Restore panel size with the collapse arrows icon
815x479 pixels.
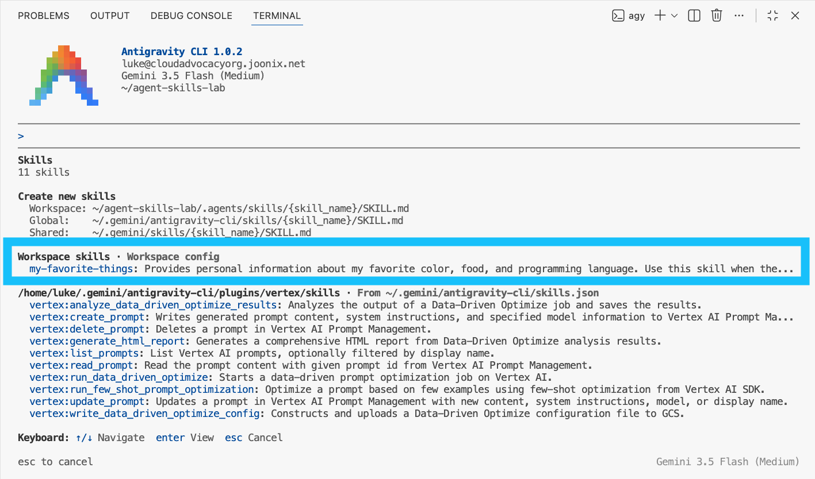tap(772, 16)
